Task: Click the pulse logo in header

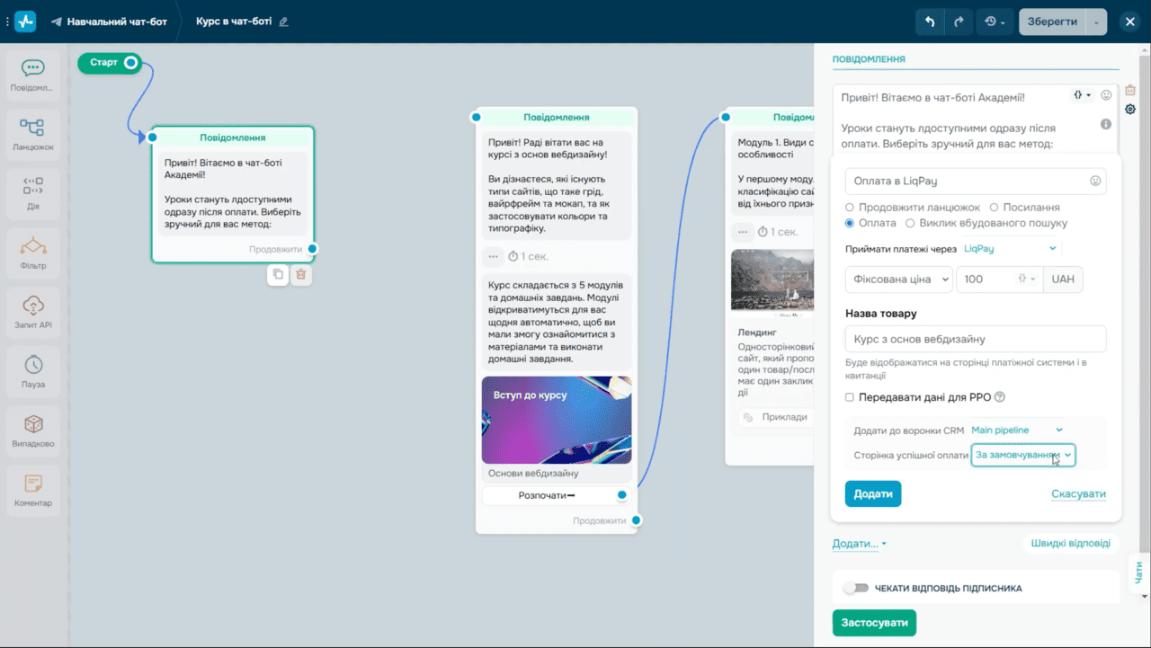Action: click(25, 22)
